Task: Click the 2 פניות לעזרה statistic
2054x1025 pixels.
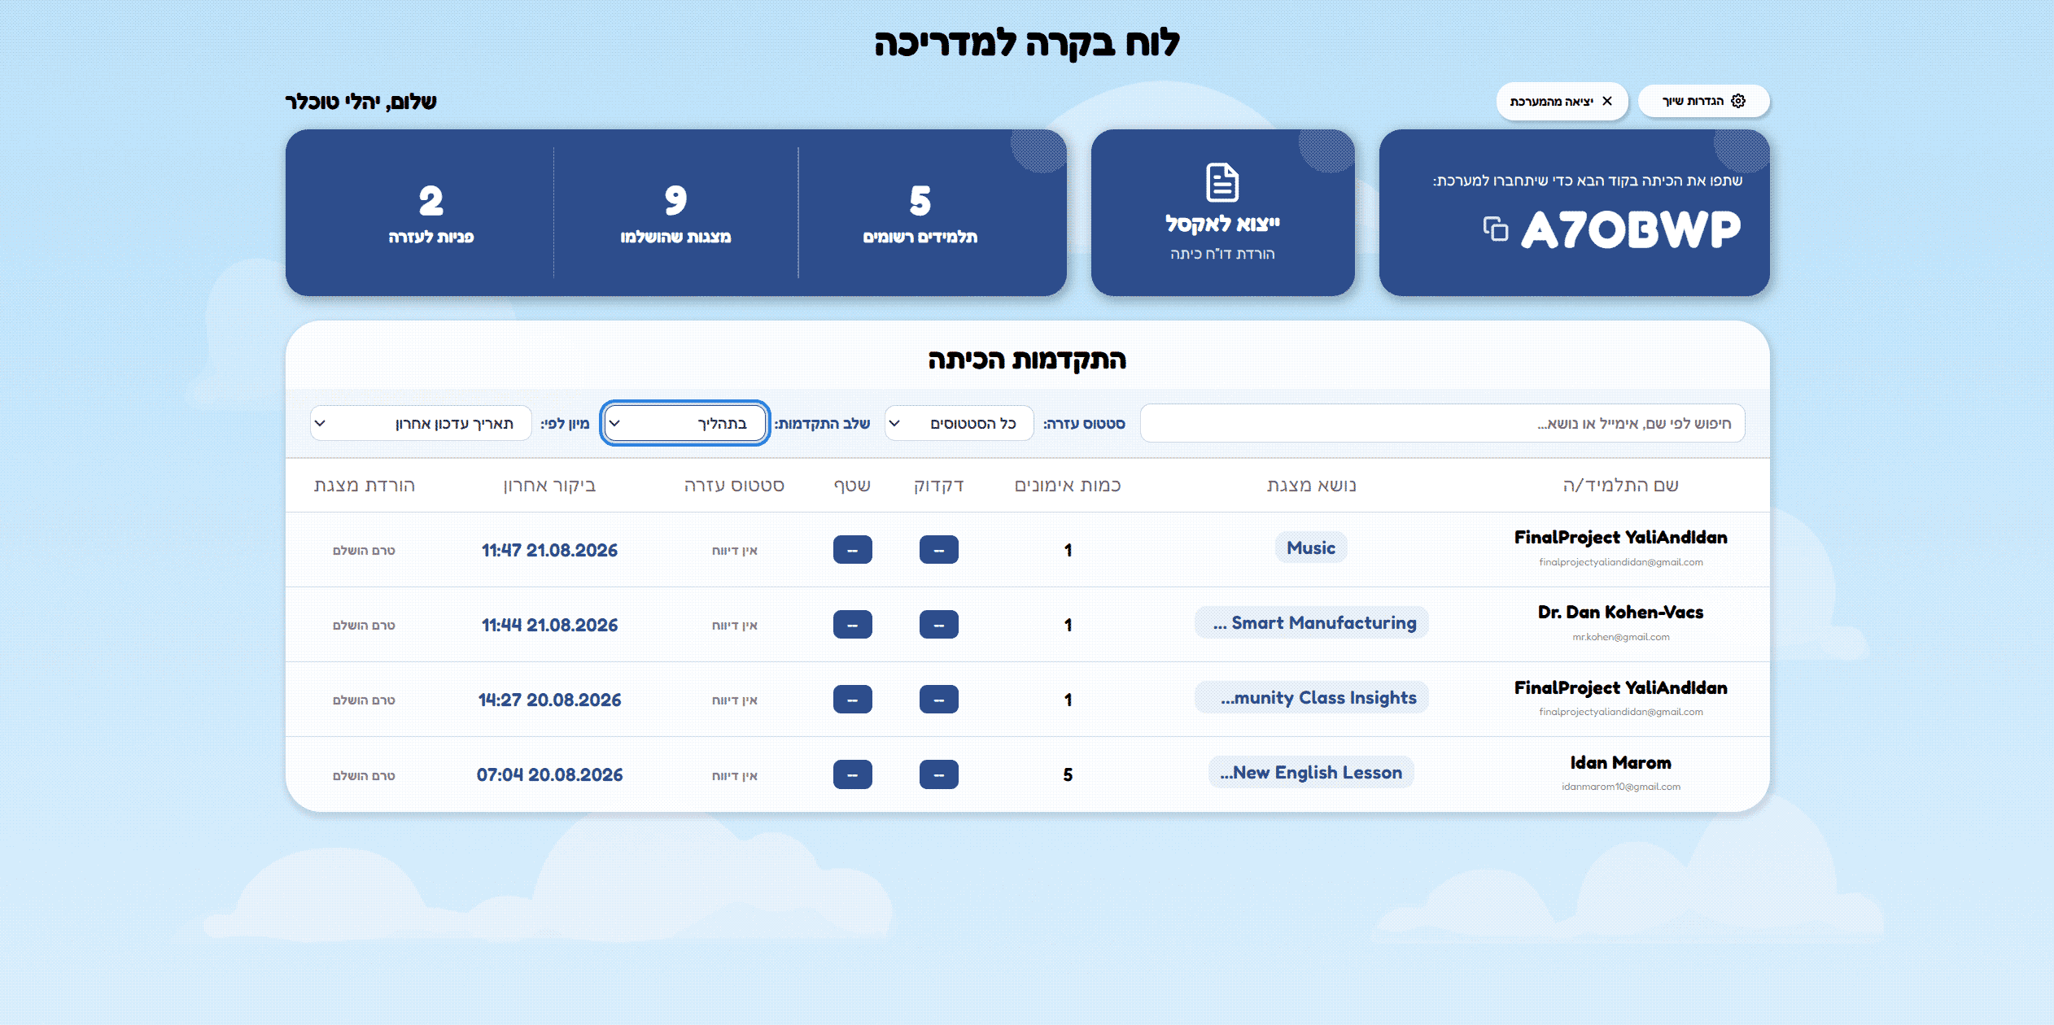Action: coord(431,213)
